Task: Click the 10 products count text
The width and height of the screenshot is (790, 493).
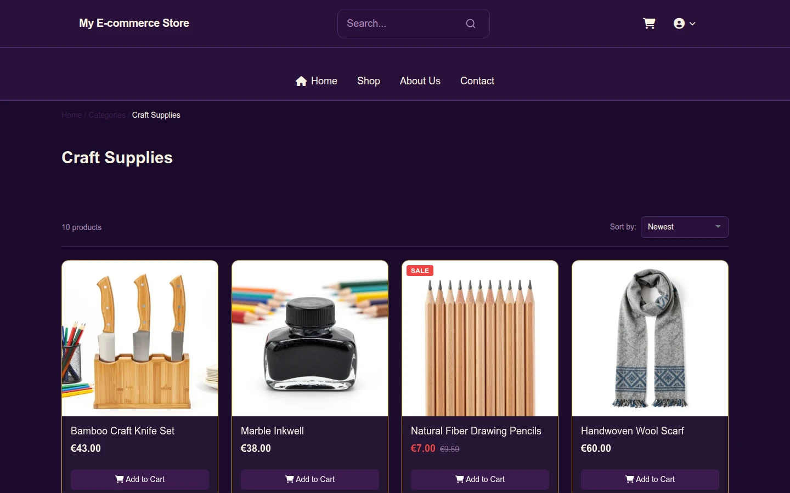Action: point(82,227)
